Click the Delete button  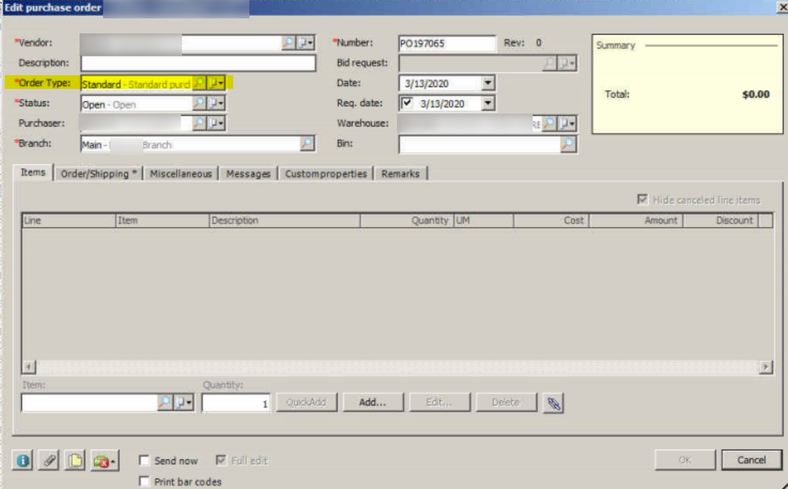click(506, 403)
